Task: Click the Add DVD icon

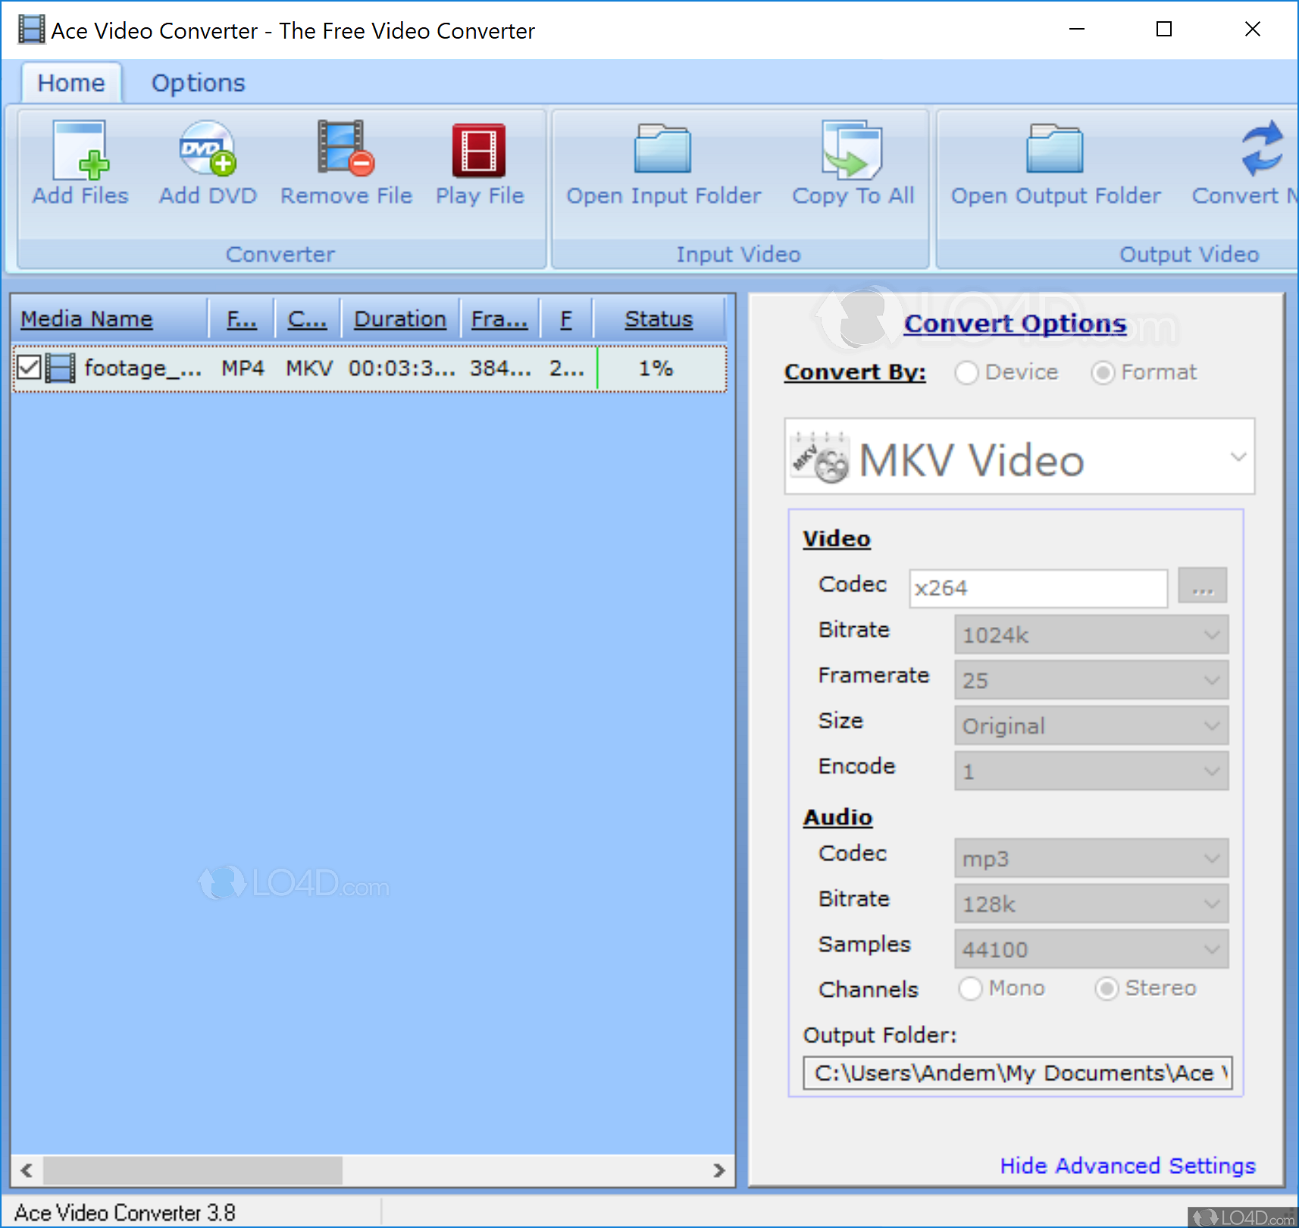Action: click(208, 149)
